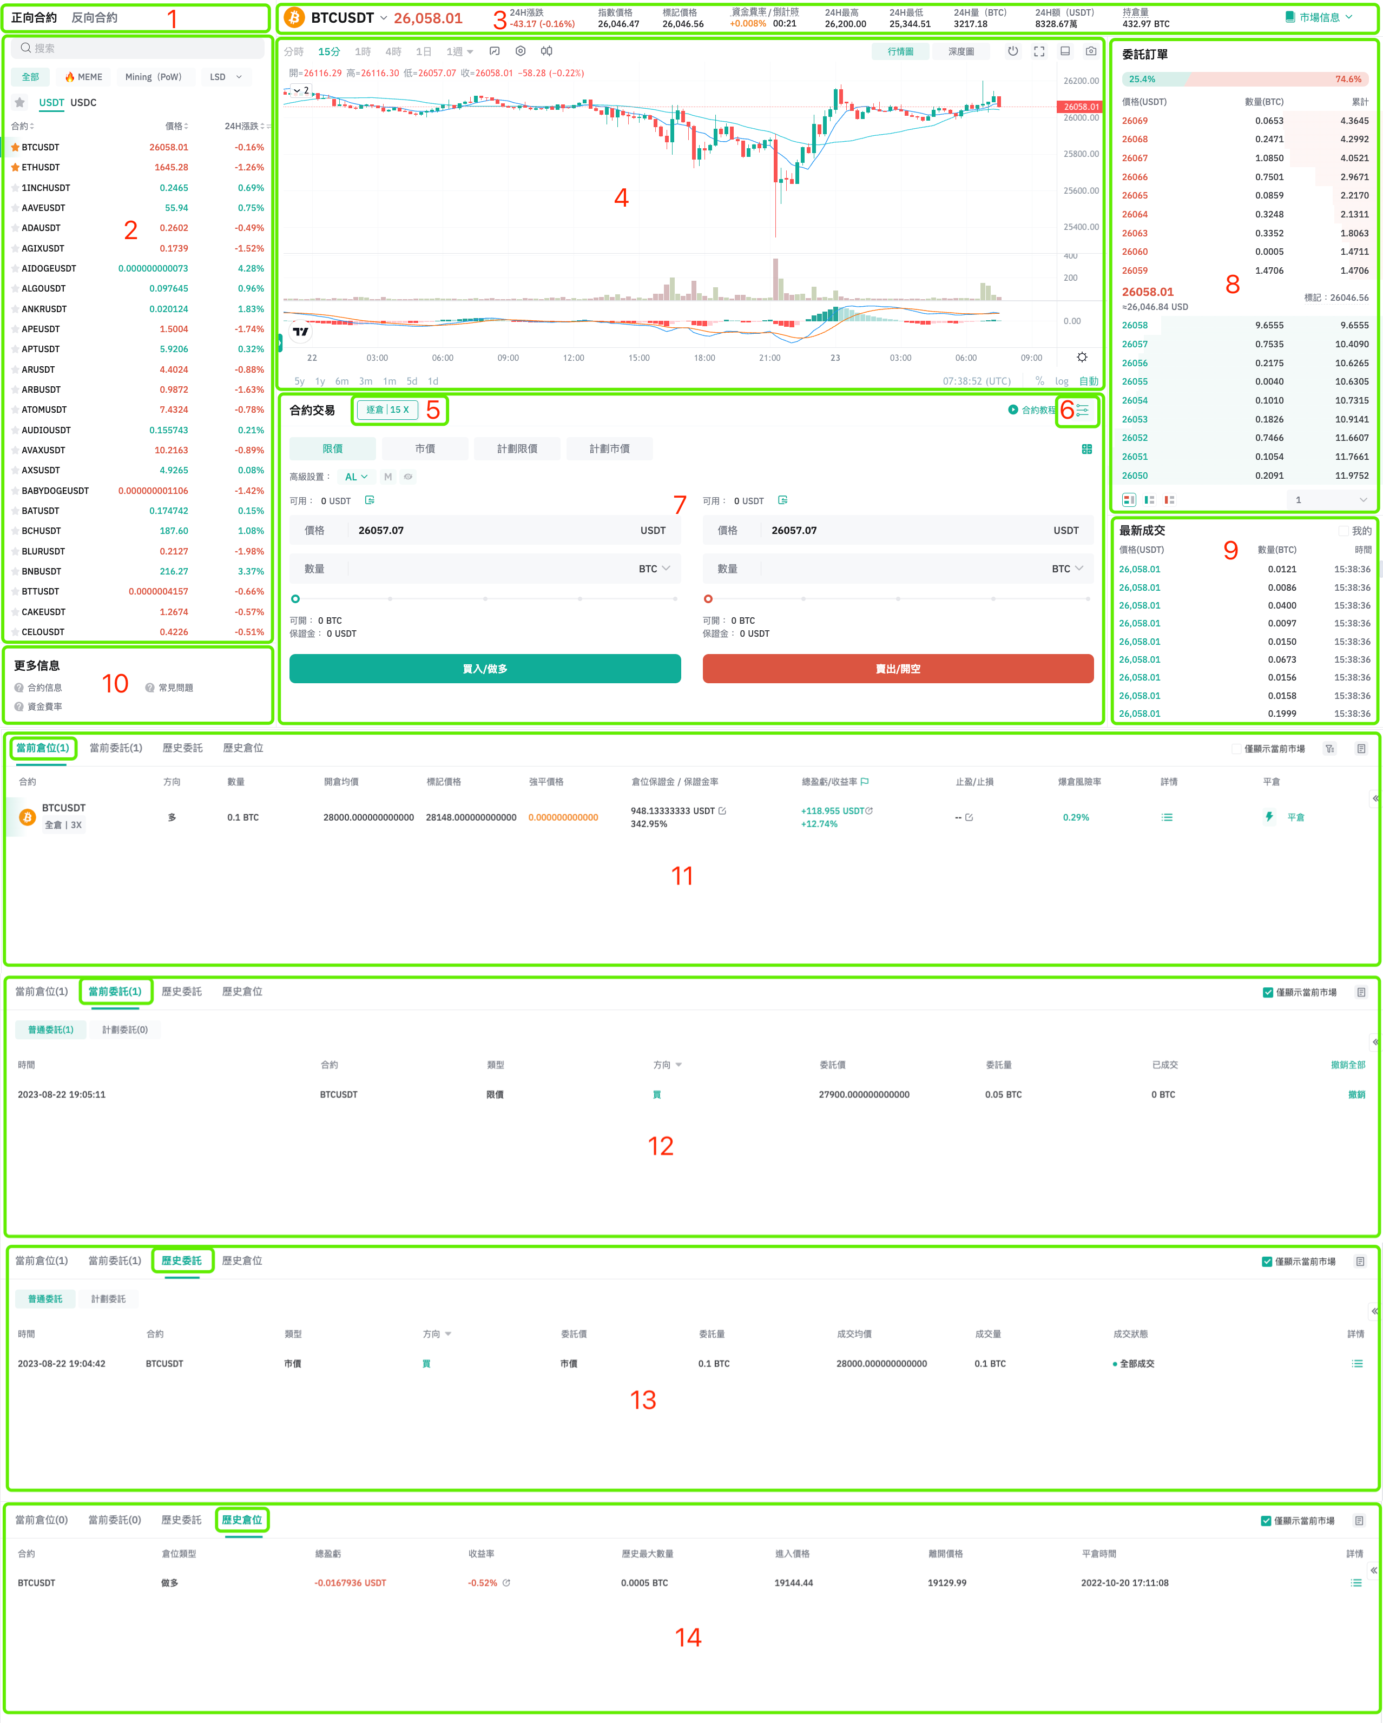The image size is (1383, 1723).
Task: Open chart indicators icon
Action: (x=494, y=51)
